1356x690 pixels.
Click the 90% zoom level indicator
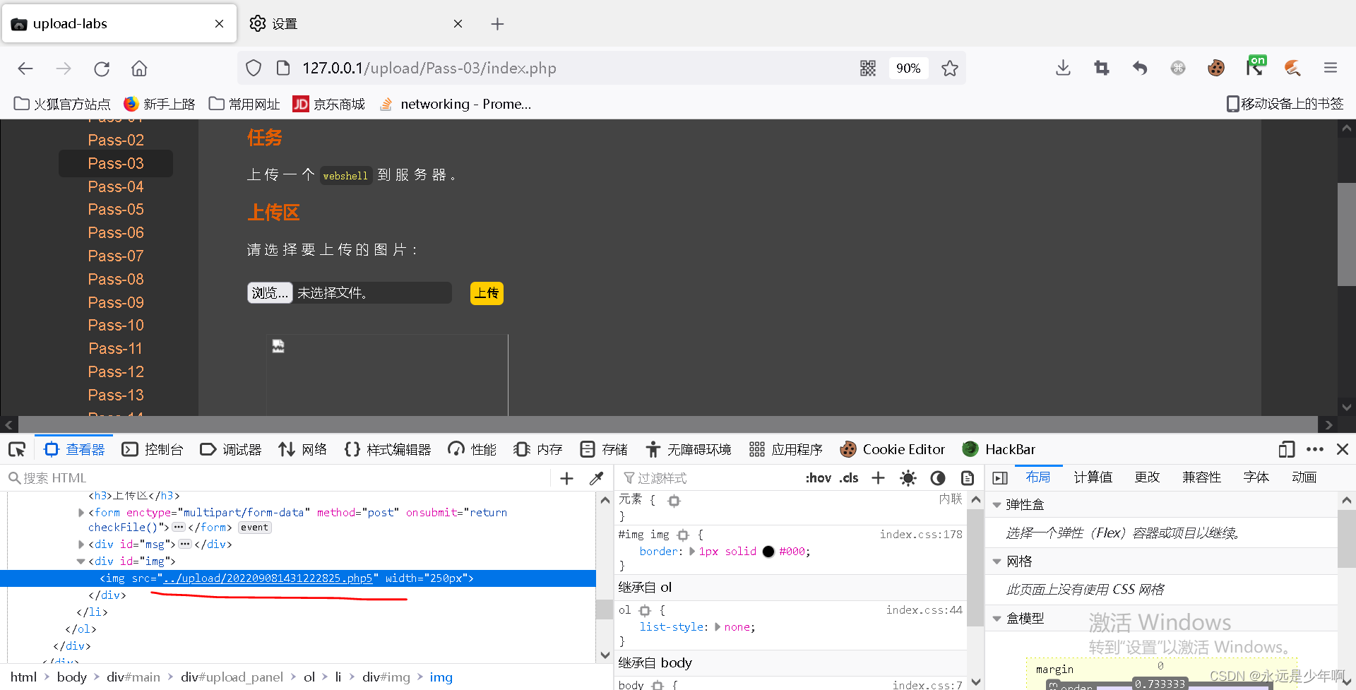point(908,69)
